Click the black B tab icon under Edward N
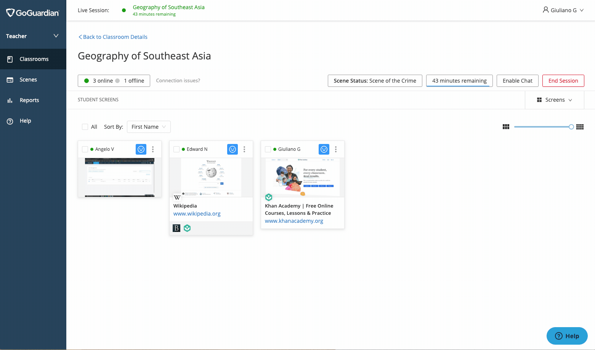The width and height of the screenshot is (595, 350). coord(176,228)
